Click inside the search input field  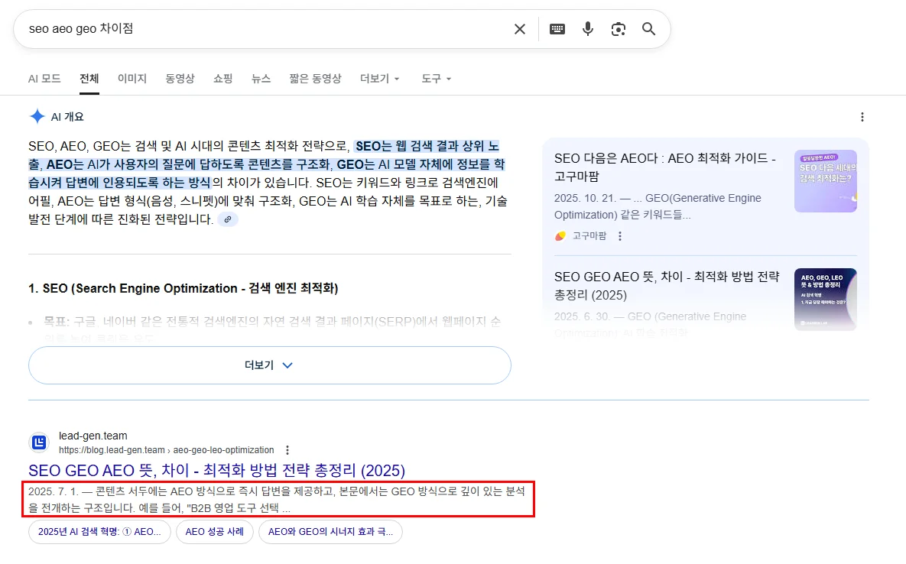(229, 28)
